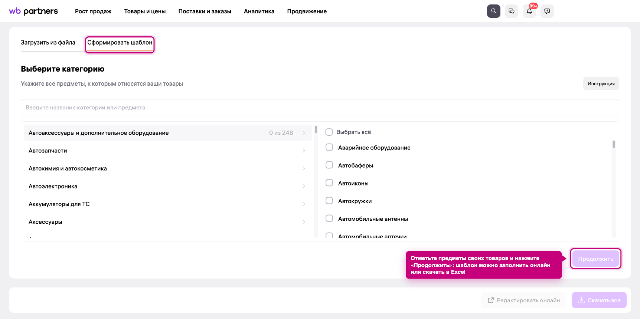Click the 0 из 248 counter
The image size is (640, 319).
281,133
